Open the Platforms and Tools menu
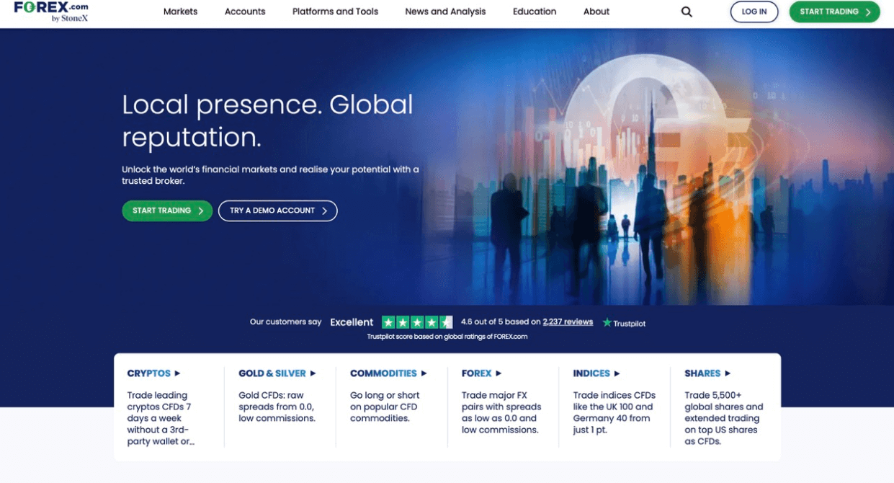The width and height of the screenshot is (894, 483). coord(335,12)
